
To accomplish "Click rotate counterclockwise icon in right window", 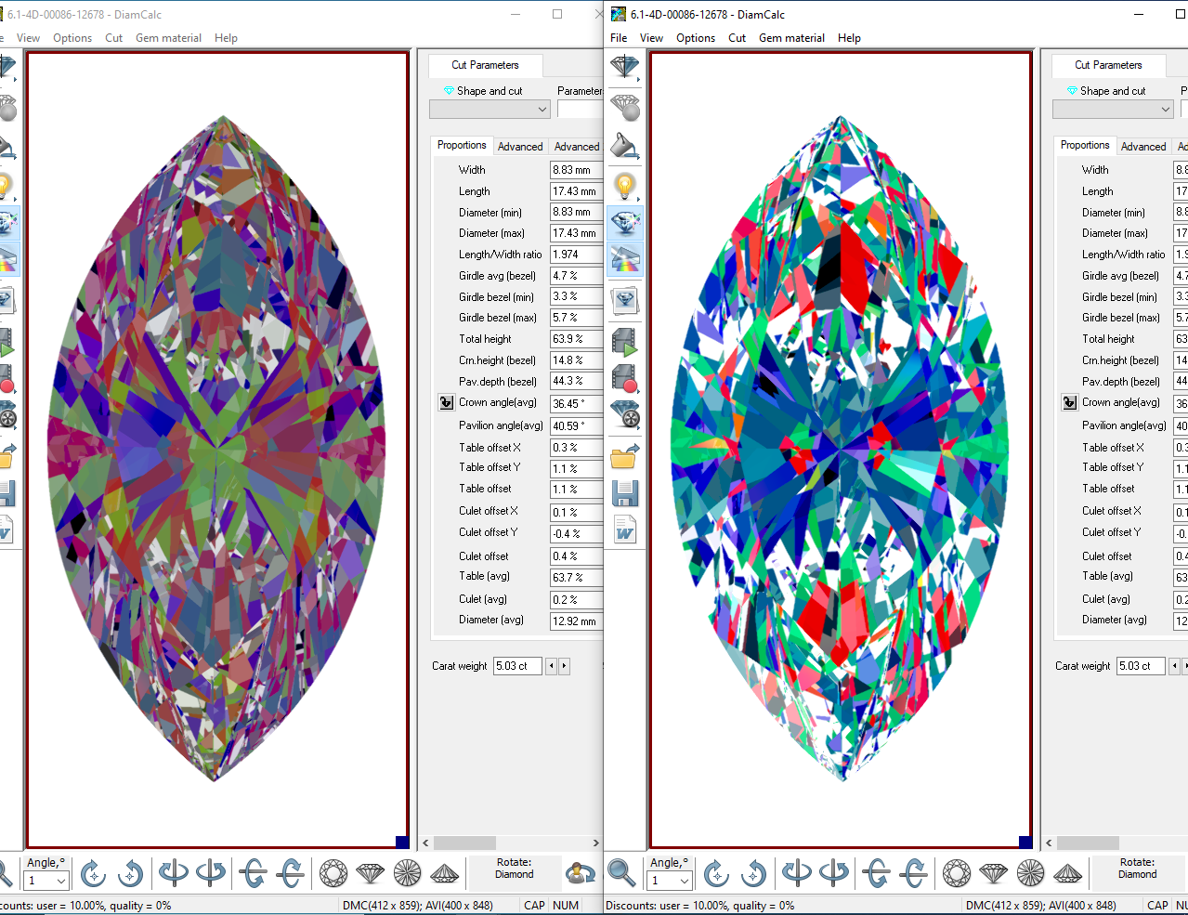I will tap(754, 873).
